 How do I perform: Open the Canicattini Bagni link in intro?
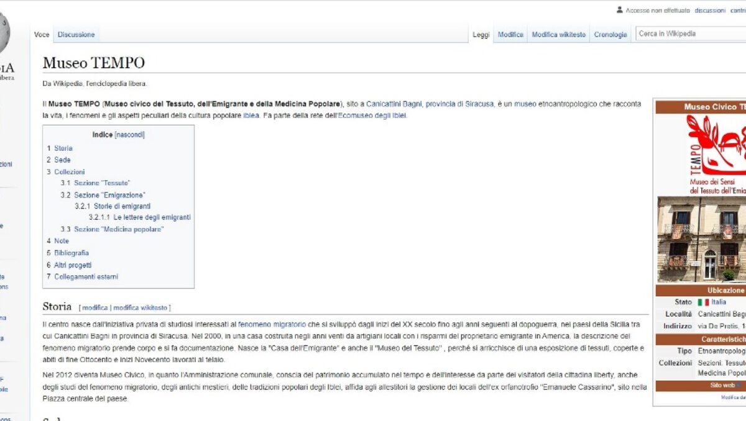pyautogui.click(x=394, y=104)
